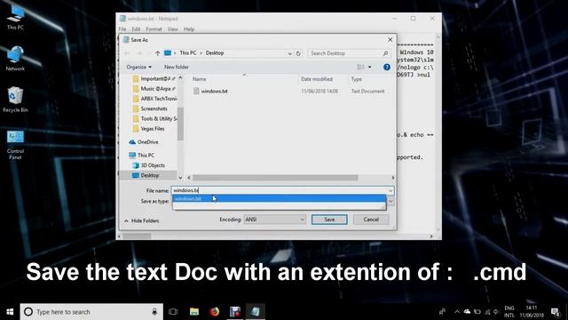Open the Save as type dropdown

click(390, 201)
